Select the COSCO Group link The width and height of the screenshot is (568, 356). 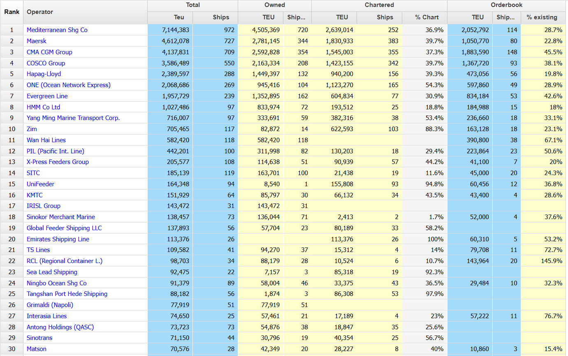[x=46, y=63]
